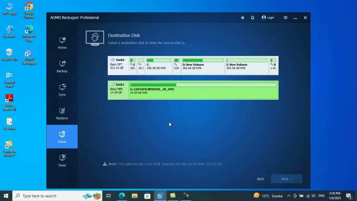Viewport: 357px width, 201px height.
Task: Open Microsoft Edge from the taskbar
Action: pyautogui.click(x=122, y=196)
